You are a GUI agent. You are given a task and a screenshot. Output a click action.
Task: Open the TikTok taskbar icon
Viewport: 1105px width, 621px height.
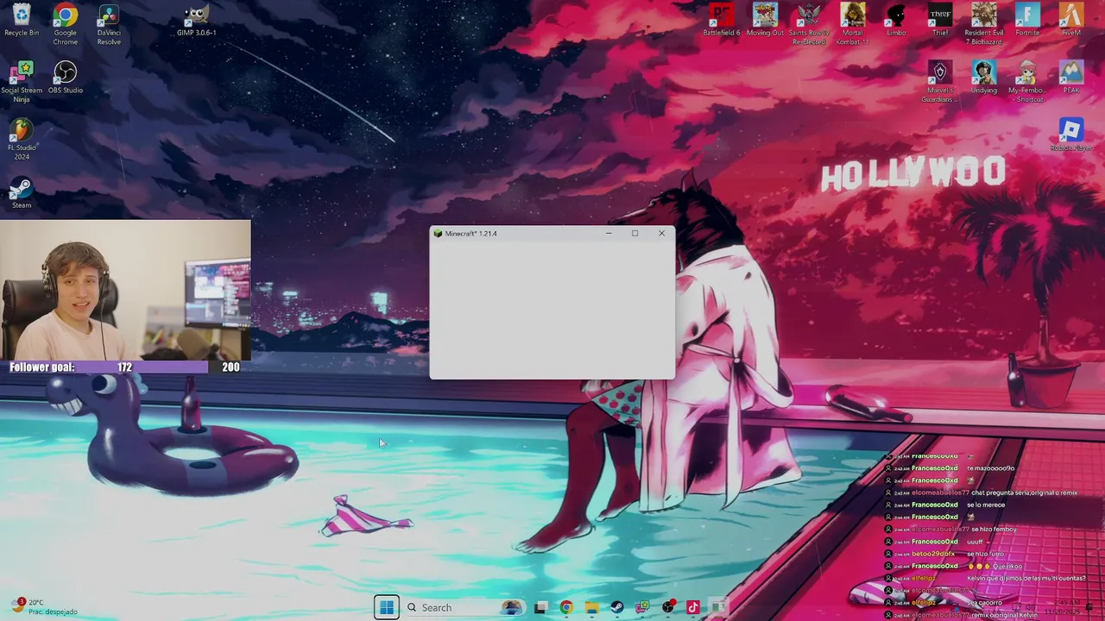[693, 607]
